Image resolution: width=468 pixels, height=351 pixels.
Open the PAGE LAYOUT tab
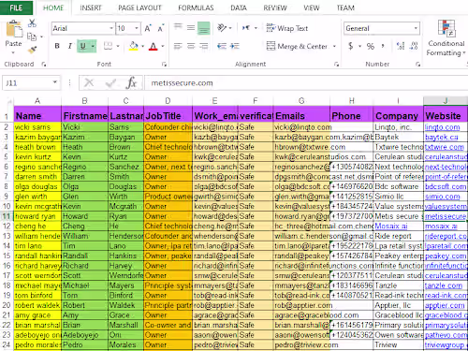[x=139, y=7]
